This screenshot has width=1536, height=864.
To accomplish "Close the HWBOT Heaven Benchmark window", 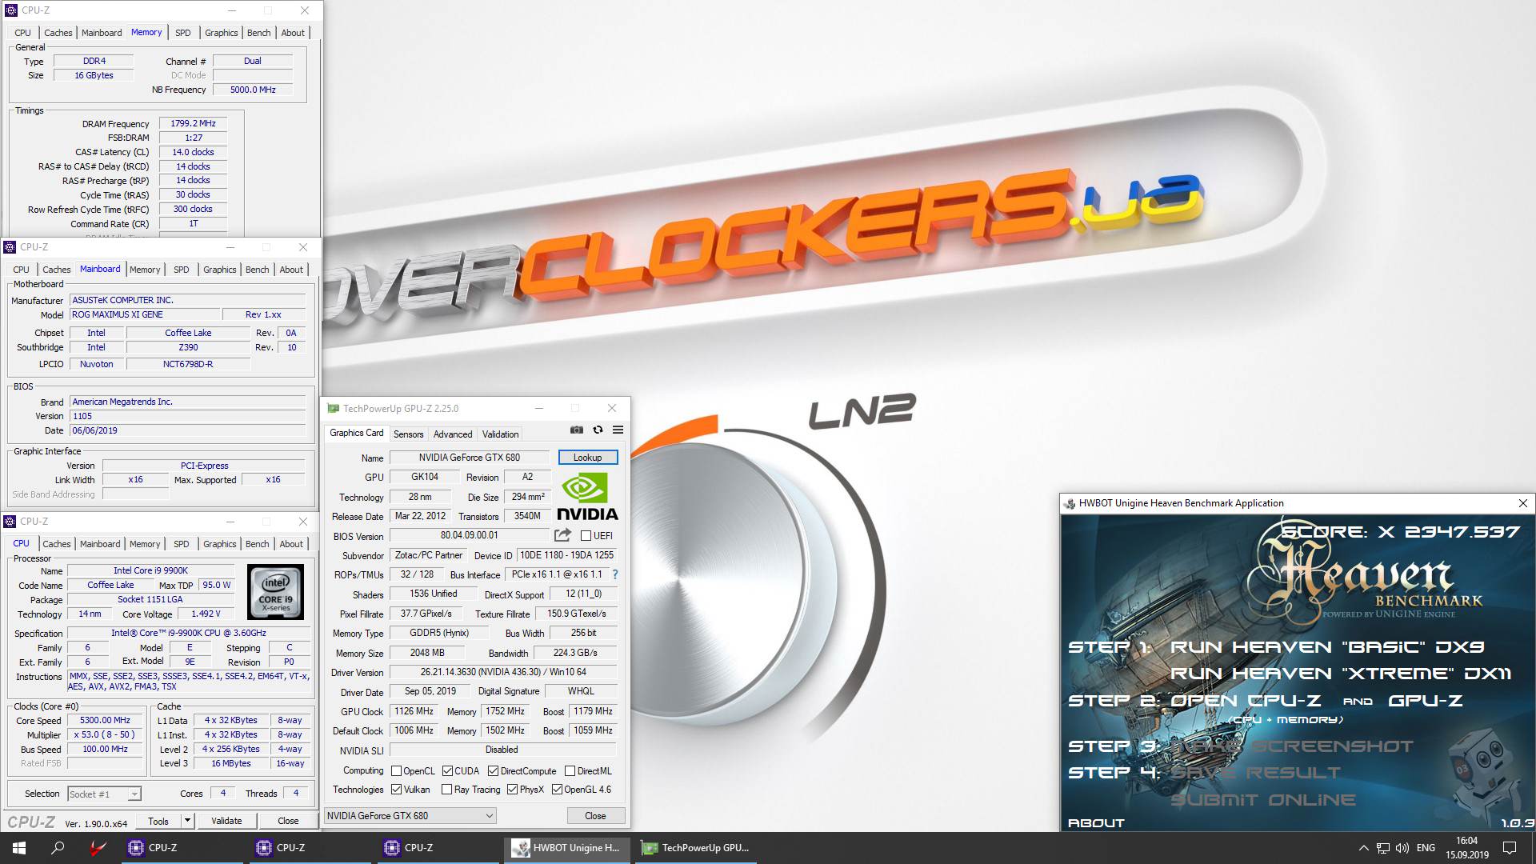I will (x=1523, y=503).
